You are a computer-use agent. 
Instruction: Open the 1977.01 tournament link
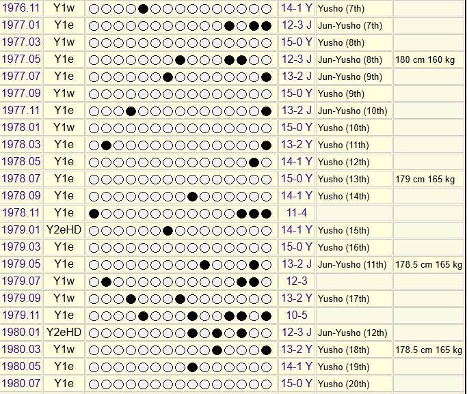[21, 25]
